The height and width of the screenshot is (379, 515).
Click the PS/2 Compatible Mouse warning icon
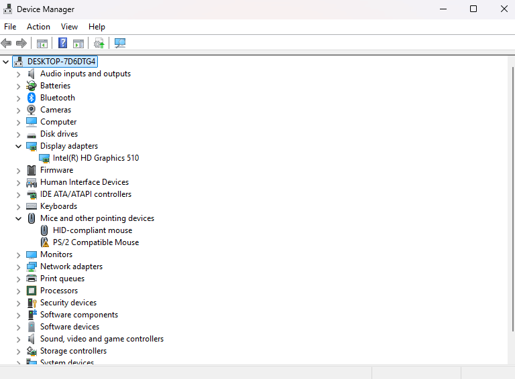(x=44, y=242)
